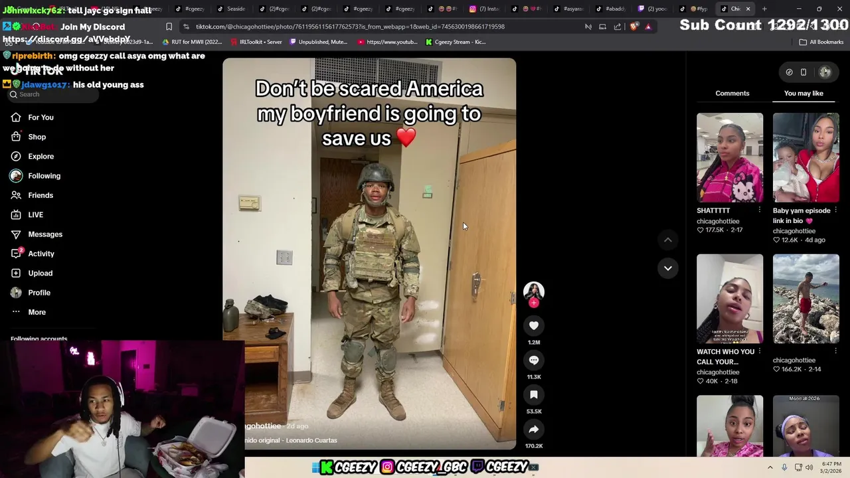The height and width of the screenshot is (478, 850).
Task: Switch to the Seaside browser tab
Action: [x=233, y=9]
